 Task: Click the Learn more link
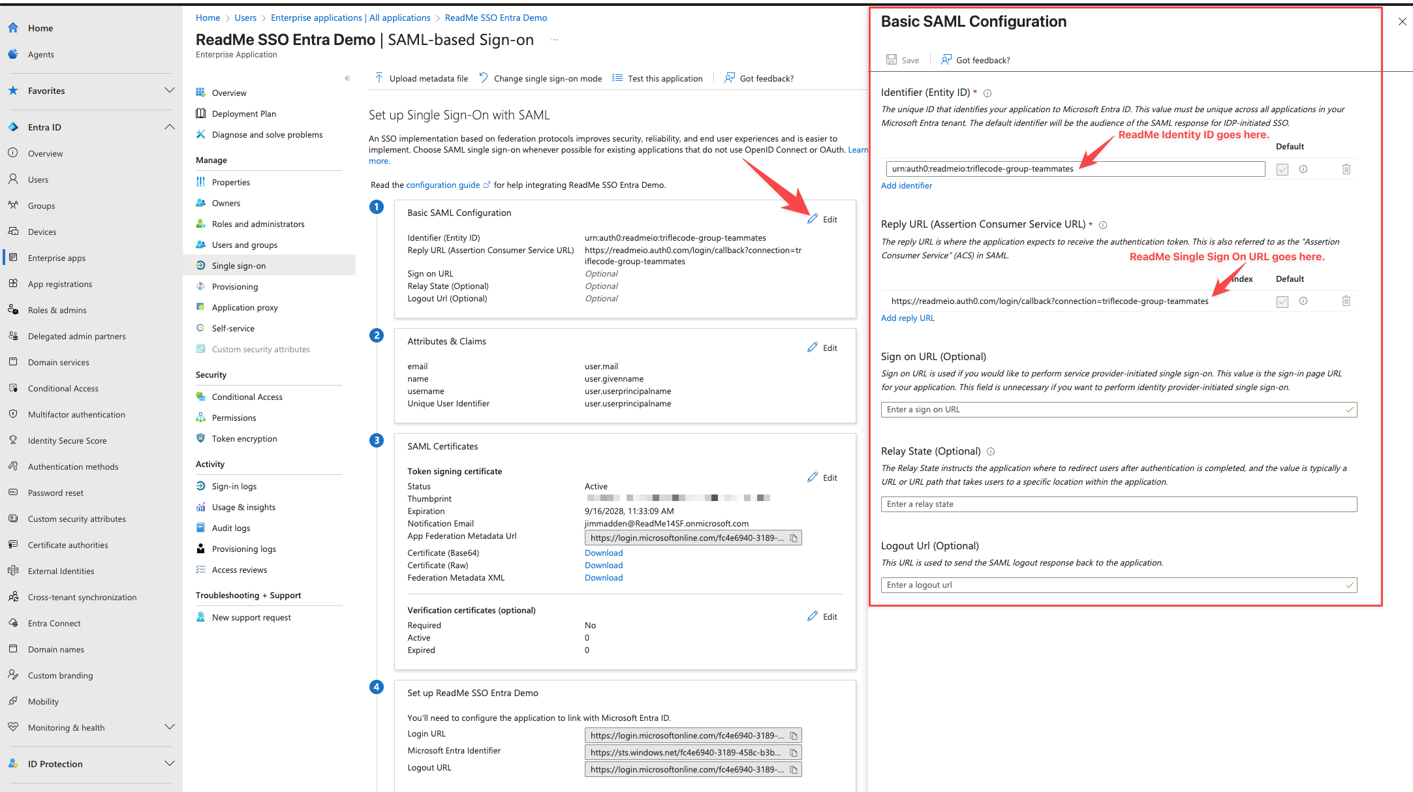pyautogui.click(x=858, y=150)
